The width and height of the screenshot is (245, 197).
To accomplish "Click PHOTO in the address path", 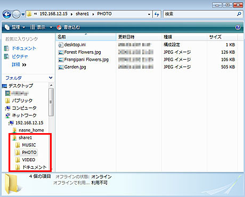I will (x=104, y=14).
